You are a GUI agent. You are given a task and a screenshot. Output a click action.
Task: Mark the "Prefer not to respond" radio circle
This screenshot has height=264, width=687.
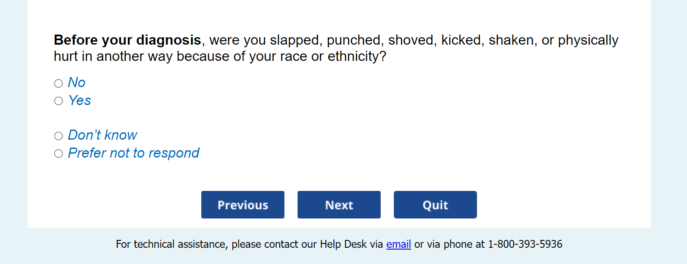[x=59, y=153]
